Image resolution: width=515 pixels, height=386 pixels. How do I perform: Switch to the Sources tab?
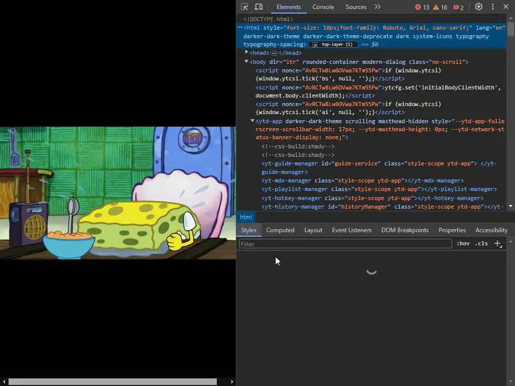point(356,7)
